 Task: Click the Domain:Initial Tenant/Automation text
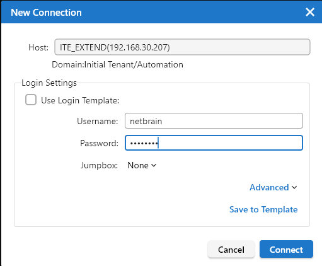117,64
